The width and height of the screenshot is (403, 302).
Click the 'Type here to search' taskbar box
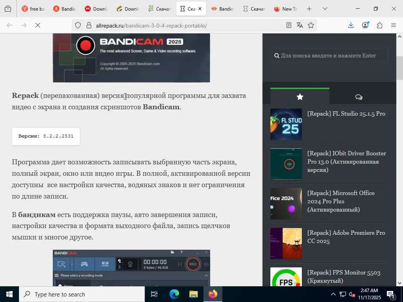point(82,294)
